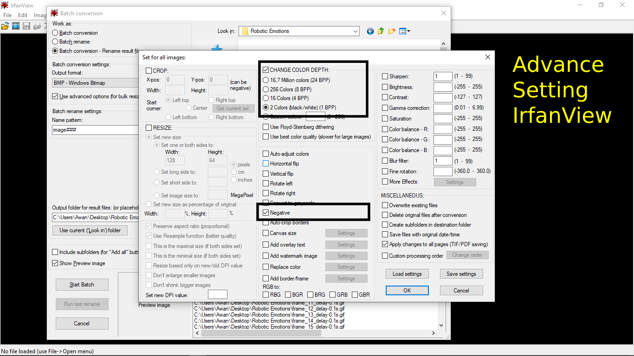Uncheck the Negative checkbox

(x=265, y=213)
